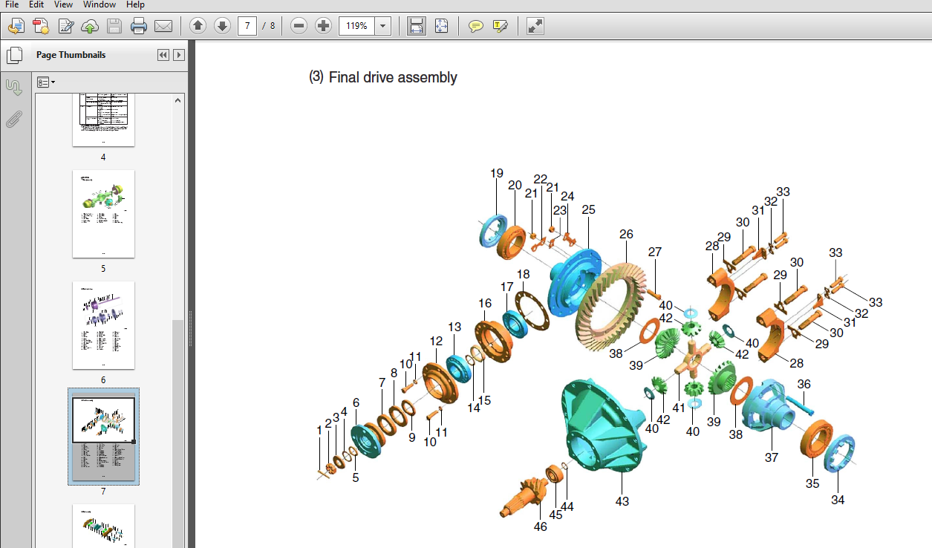Screen dimensions: 932x548
Task: Click part label 45 in diagram
Action: click(x=556, y=515)
